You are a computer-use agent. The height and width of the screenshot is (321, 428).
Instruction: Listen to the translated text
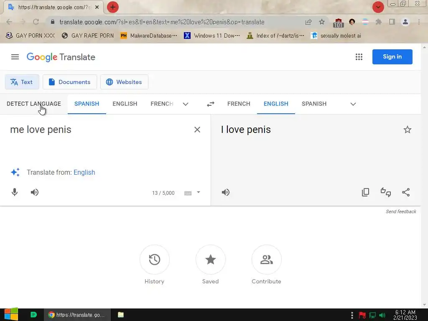pos(226,192)
